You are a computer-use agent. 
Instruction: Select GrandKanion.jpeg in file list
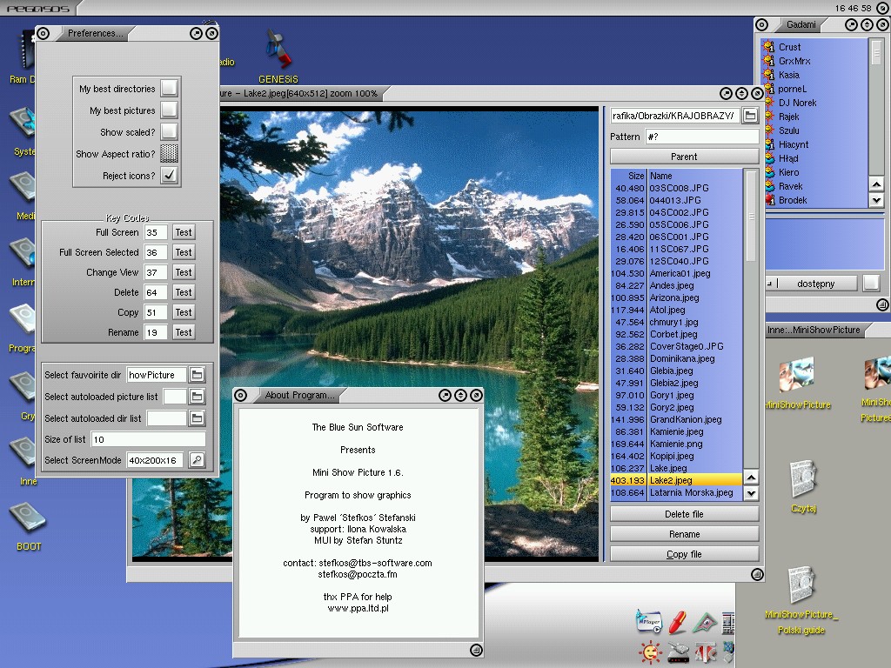[x=676, y=419]
